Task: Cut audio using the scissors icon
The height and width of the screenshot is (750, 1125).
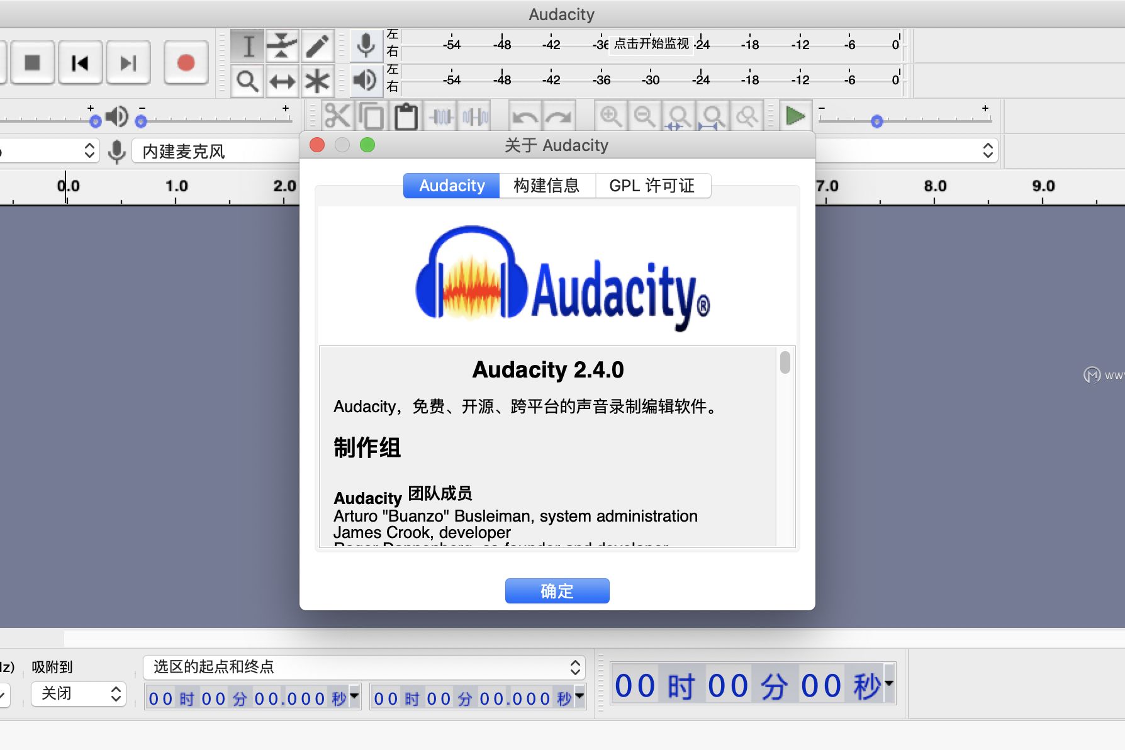Action: pos(338,115)
